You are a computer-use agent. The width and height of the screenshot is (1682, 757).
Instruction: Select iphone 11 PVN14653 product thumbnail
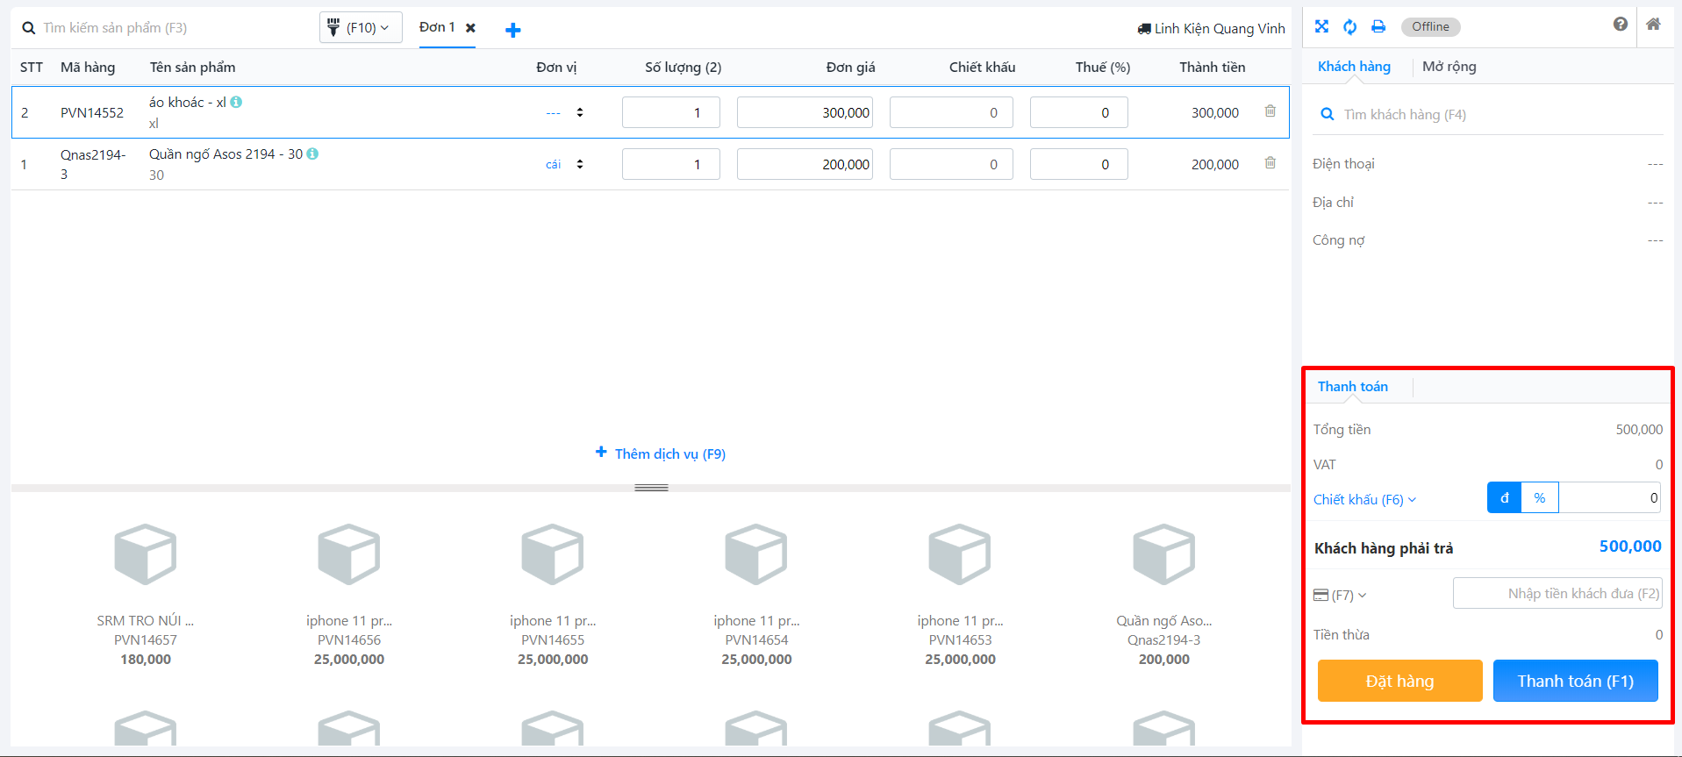pyautogui.click(x=960, y=554)
